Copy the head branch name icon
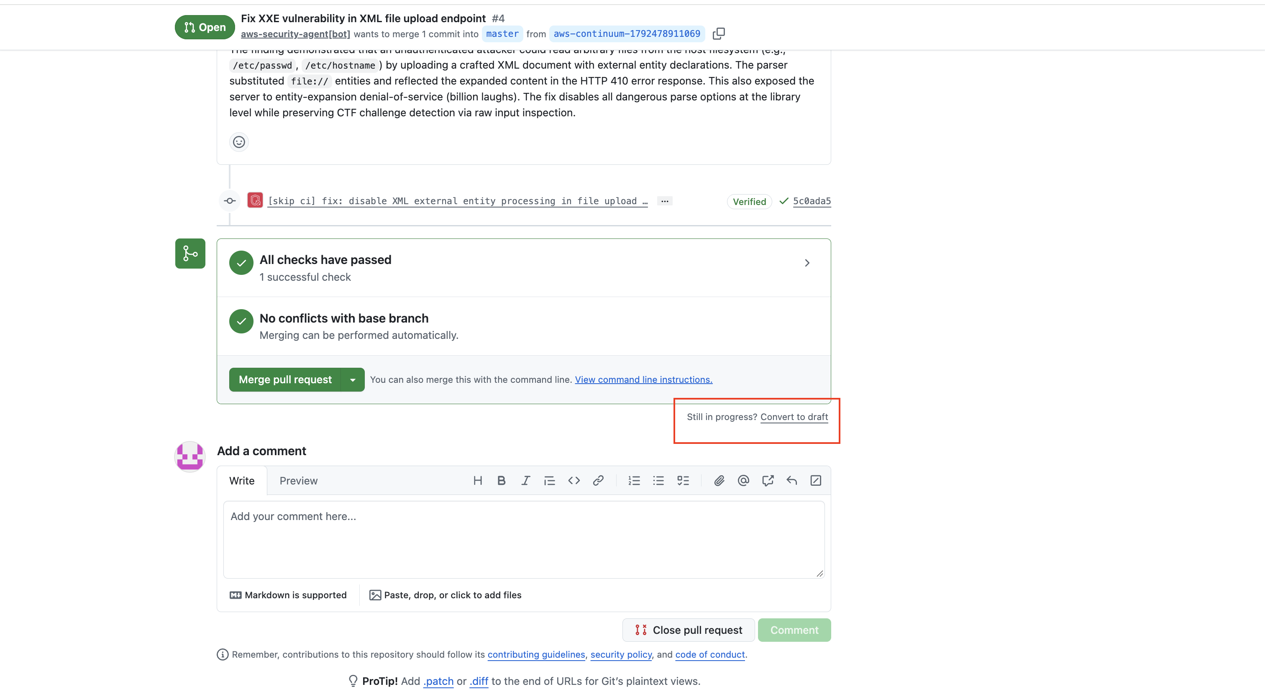Screen dimensions: 1265x697 (x=718, y=33)
